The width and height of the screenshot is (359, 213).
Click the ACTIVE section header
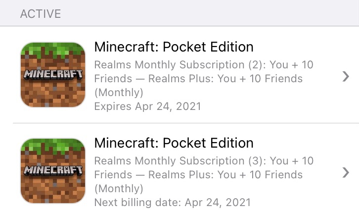41,14
